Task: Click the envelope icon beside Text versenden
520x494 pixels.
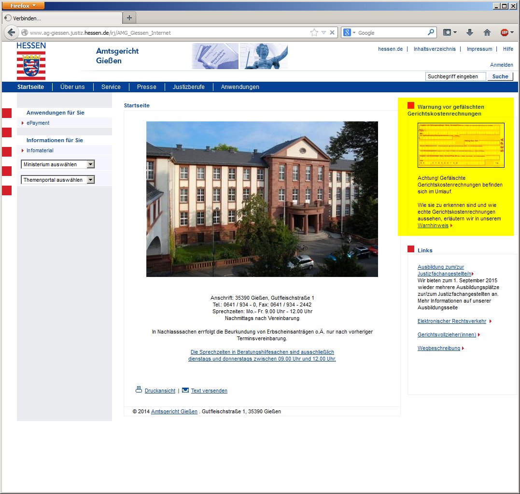Action: point(185,390)
